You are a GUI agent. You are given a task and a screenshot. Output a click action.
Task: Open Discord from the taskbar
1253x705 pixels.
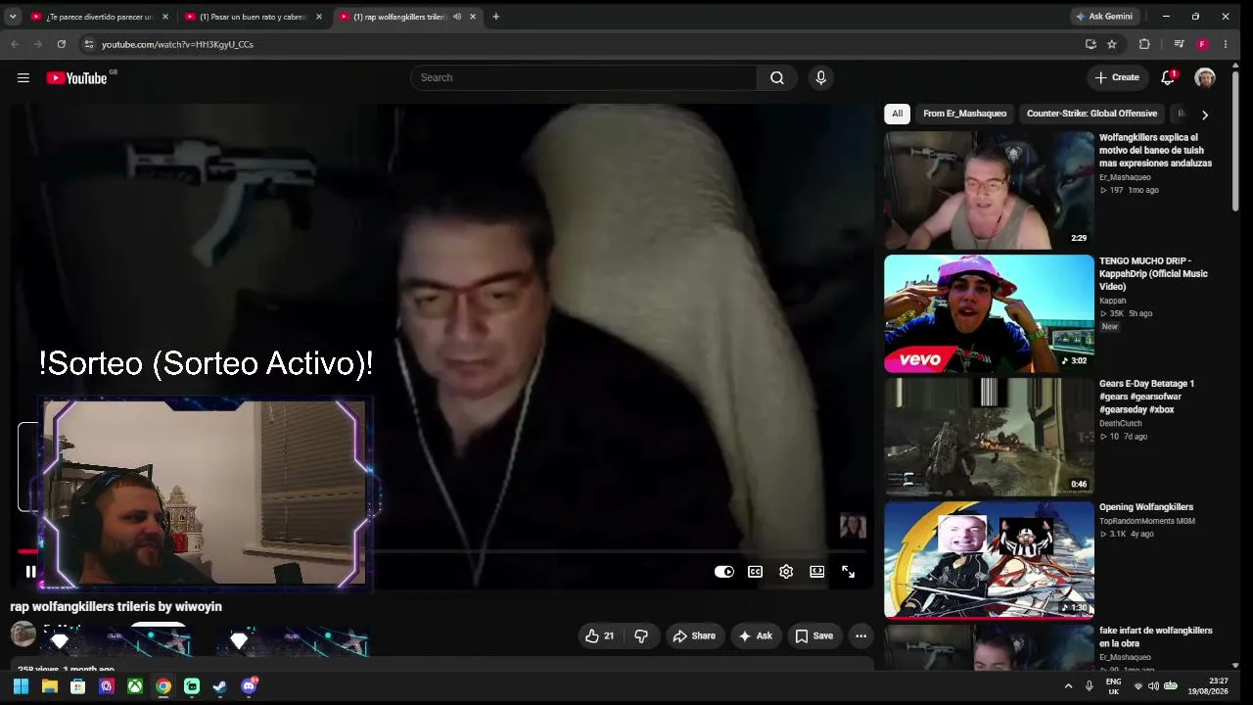pos(249,686)
